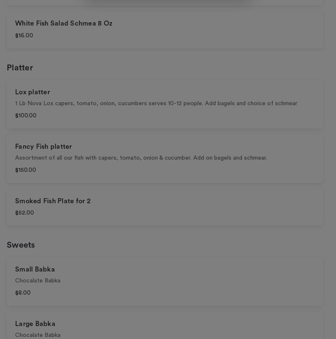
Task: Open the Lox platter menu item
Action: coord(32,92)
